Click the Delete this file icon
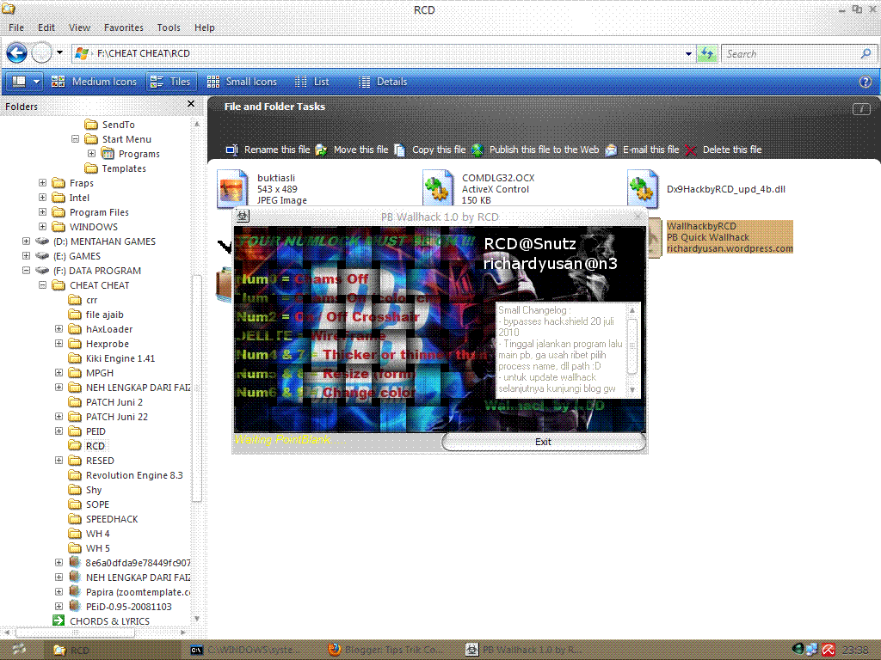881x660 pixels. [x=691, y=149]
